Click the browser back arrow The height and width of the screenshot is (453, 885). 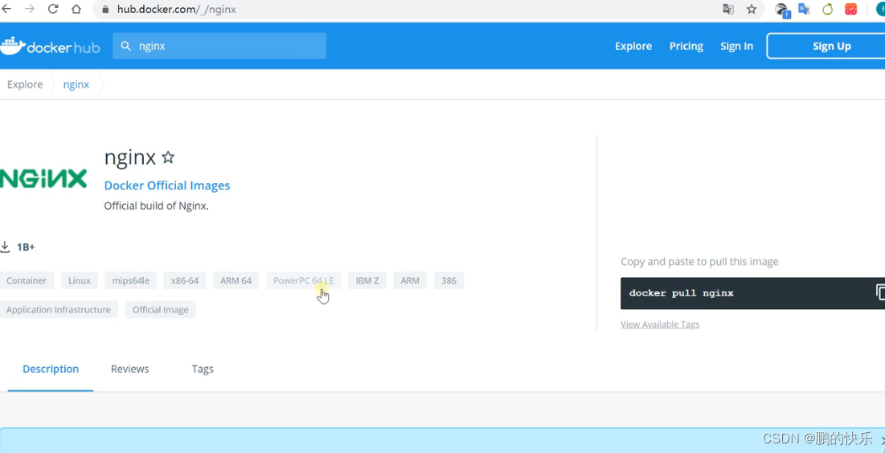click(x=6, y=9)
